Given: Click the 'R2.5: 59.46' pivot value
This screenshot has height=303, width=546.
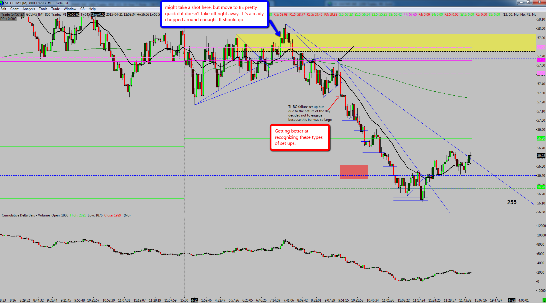Looking at the screenshot, I should (315, 15).
